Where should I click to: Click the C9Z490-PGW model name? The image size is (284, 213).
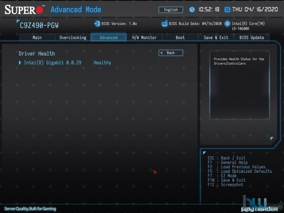click(x=39, y=26)
